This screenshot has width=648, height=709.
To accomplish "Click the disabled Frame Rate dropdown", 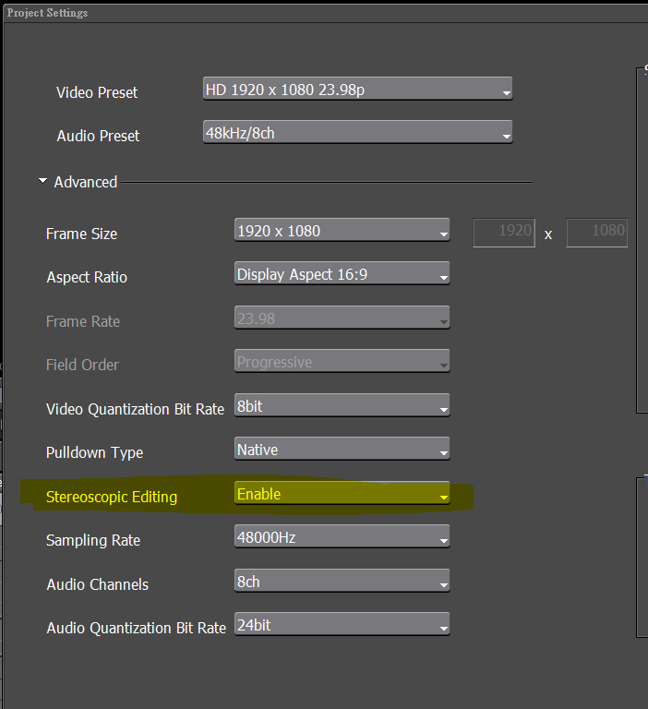I will tap(342, 318).
